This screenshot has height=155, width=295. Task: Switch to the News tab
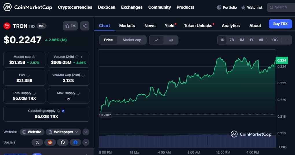pos(150,26)
